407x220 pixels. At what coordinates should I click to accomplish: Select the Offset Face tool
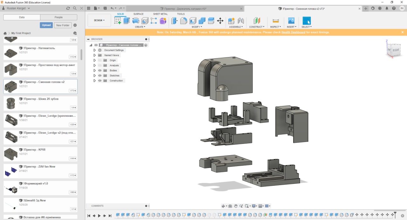coord(211,21)
